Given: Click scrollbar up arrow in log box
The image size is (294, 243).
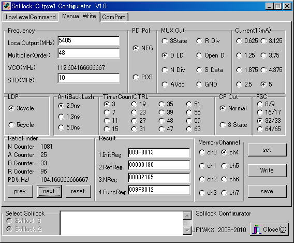Looking at the screenshot, I should 187,215.
